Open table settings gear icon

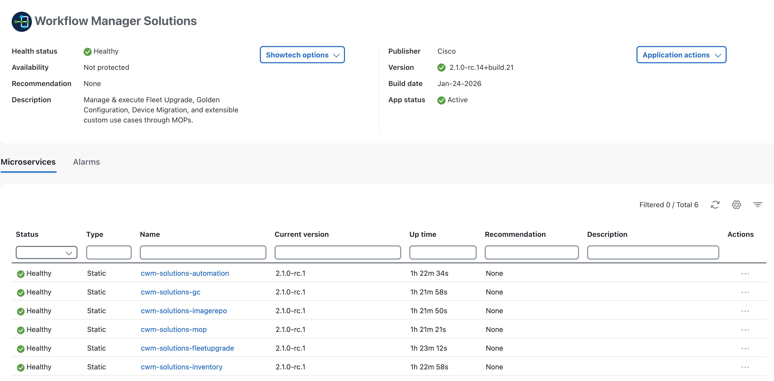[736, 205]
